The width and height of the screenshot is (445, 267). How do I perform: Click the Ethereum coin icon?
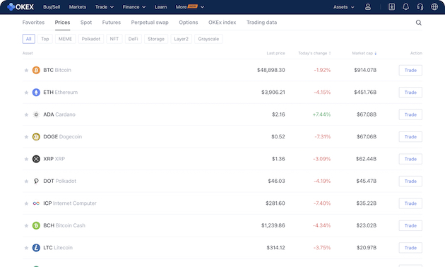[x=36, y=93]
